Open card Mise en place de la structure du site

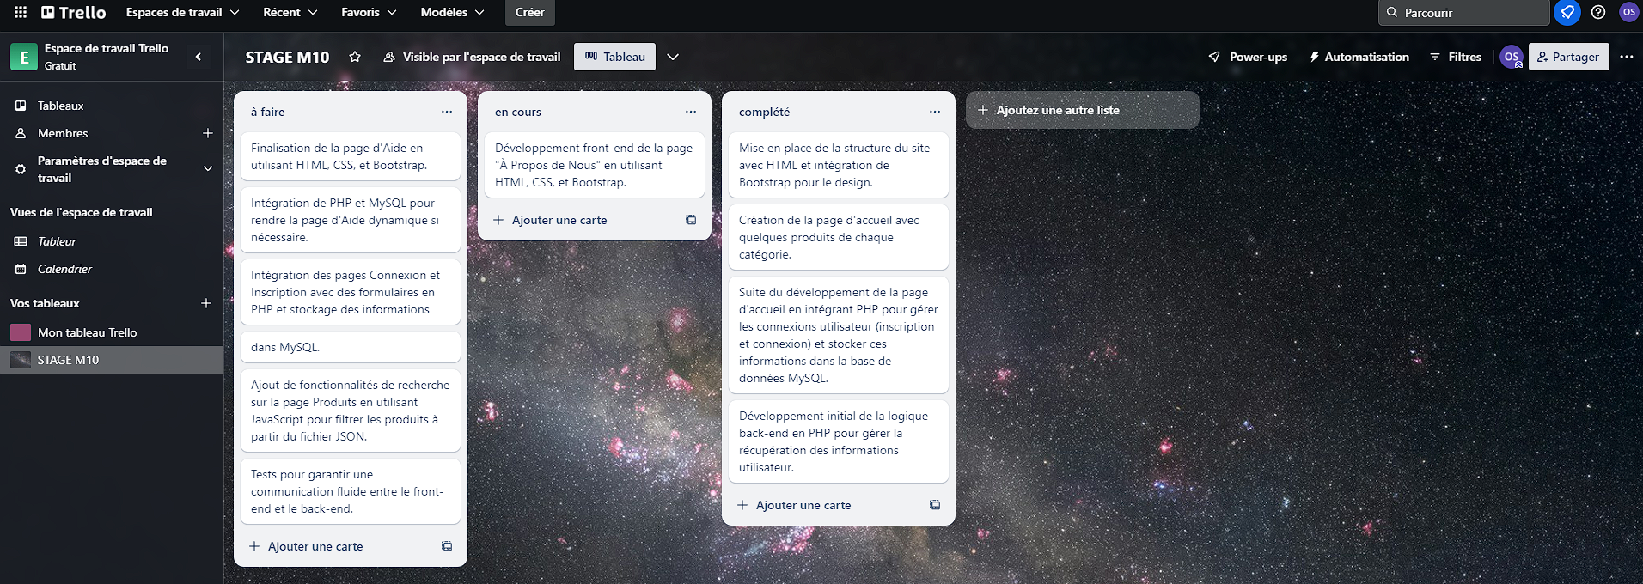pyautogui.click(x=839, y=165)
